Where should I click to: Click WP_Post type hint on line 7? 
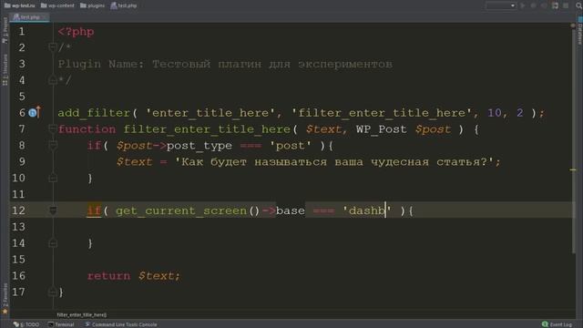tap(382, 129)
